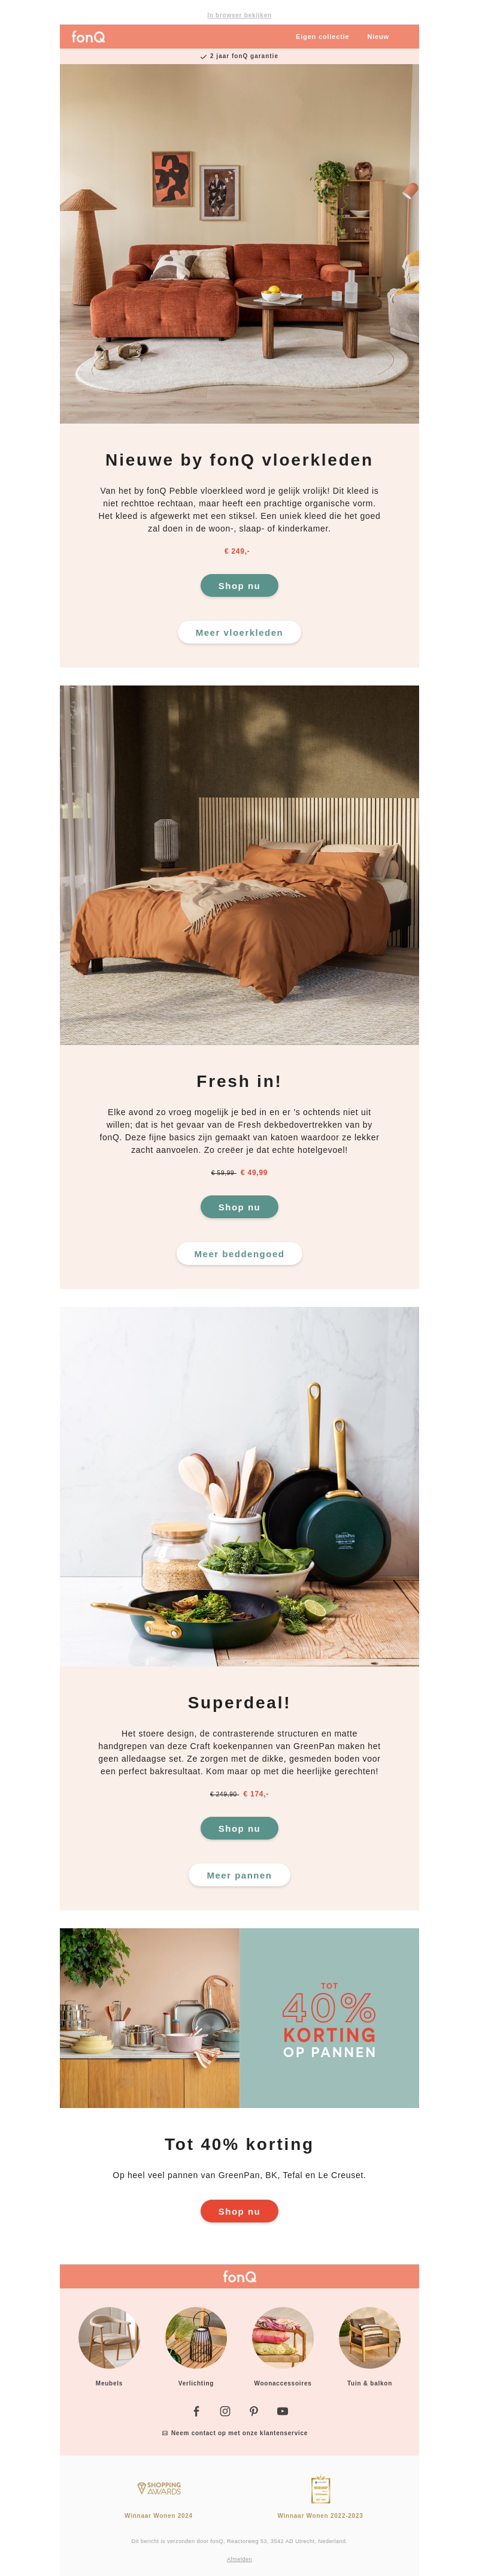
Task: Click Shop nu under the vloerkleden section
Action: pyautogui.click(x=239, y=586)
